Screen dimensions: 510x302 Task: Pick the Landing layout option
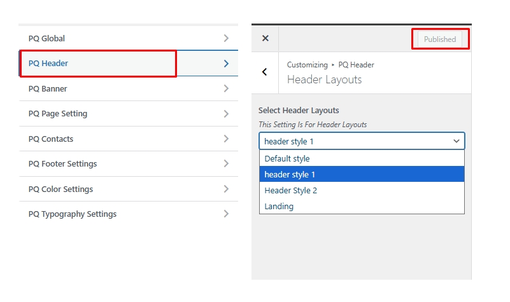tap(279, 206)
